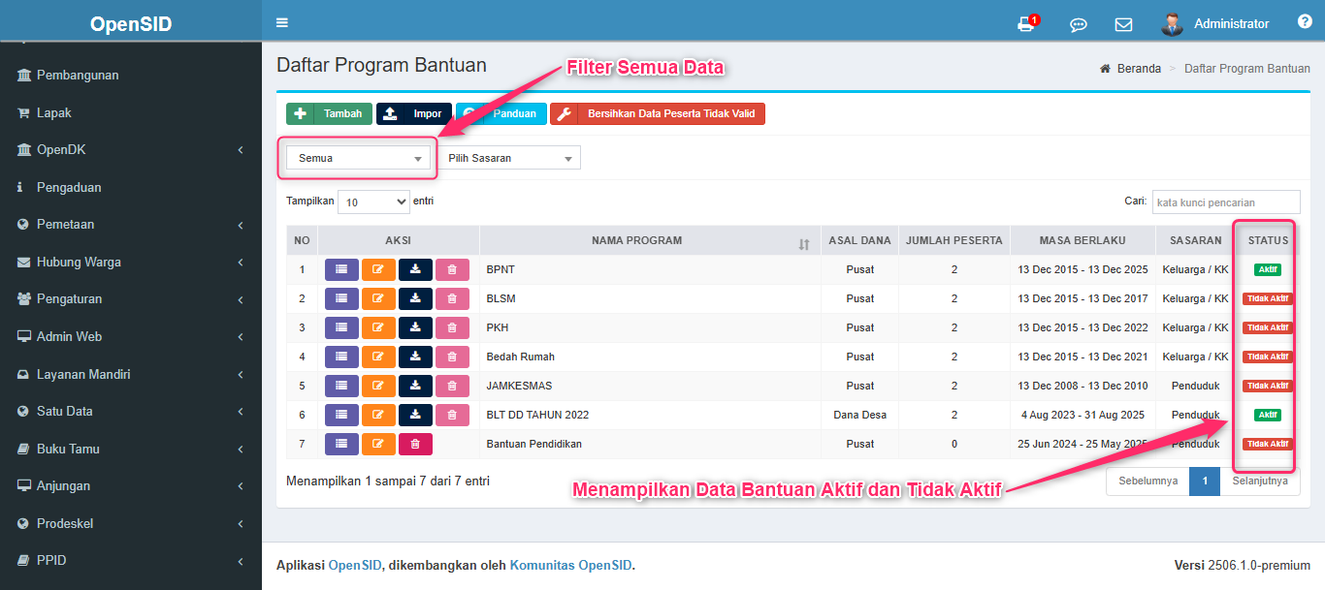The height and width of the screenshot is (590, 1325).
Task: Follow the OpenSID footer link
Action: (x=356, y=566)
